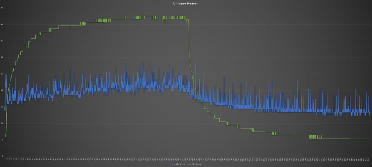Click the 35 value on the y-axis
Viewport: 372px width, 167px height.
pos(2,41)
